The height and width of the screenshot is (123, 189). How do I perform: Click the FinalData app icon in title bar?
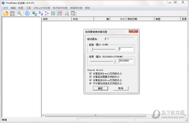coord(3,3)
